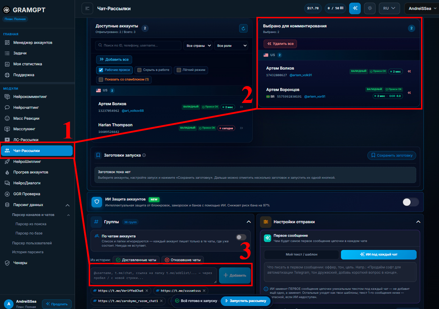Open Парсер пользователей item
The image size is (439, 309).
(x=32, y=243)
